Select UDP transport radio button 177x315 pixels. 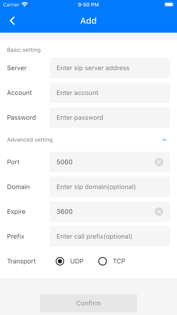60,261
